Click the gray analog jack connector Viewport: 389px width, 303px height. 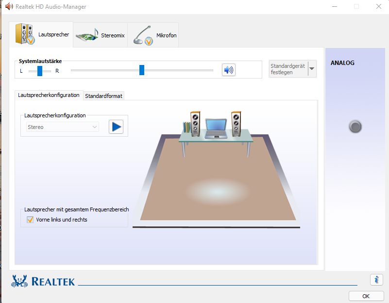coord(355,127)
